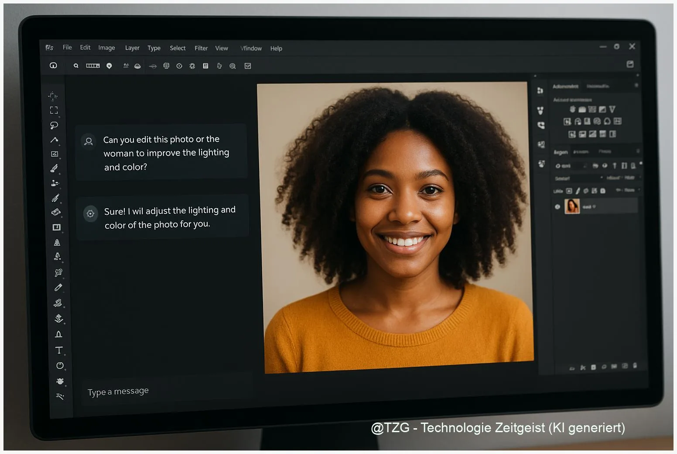
Task: Toggle the filter switch dot in layers panel
Action: 640,164
